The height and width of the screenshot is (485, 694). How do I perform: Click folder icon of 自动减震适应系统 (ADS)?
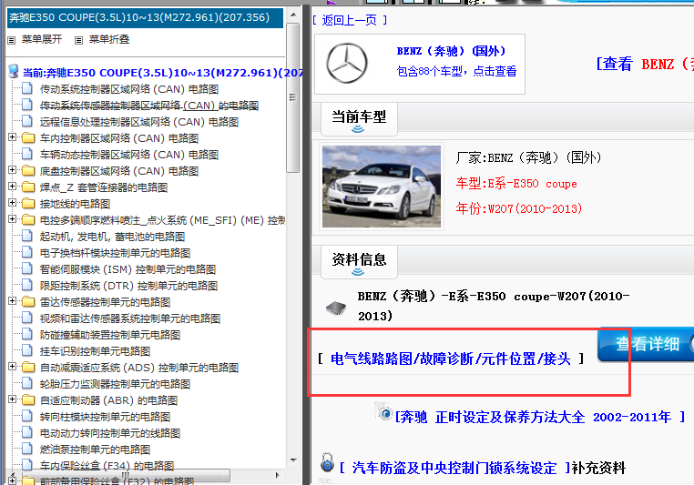tap(28, 367)
